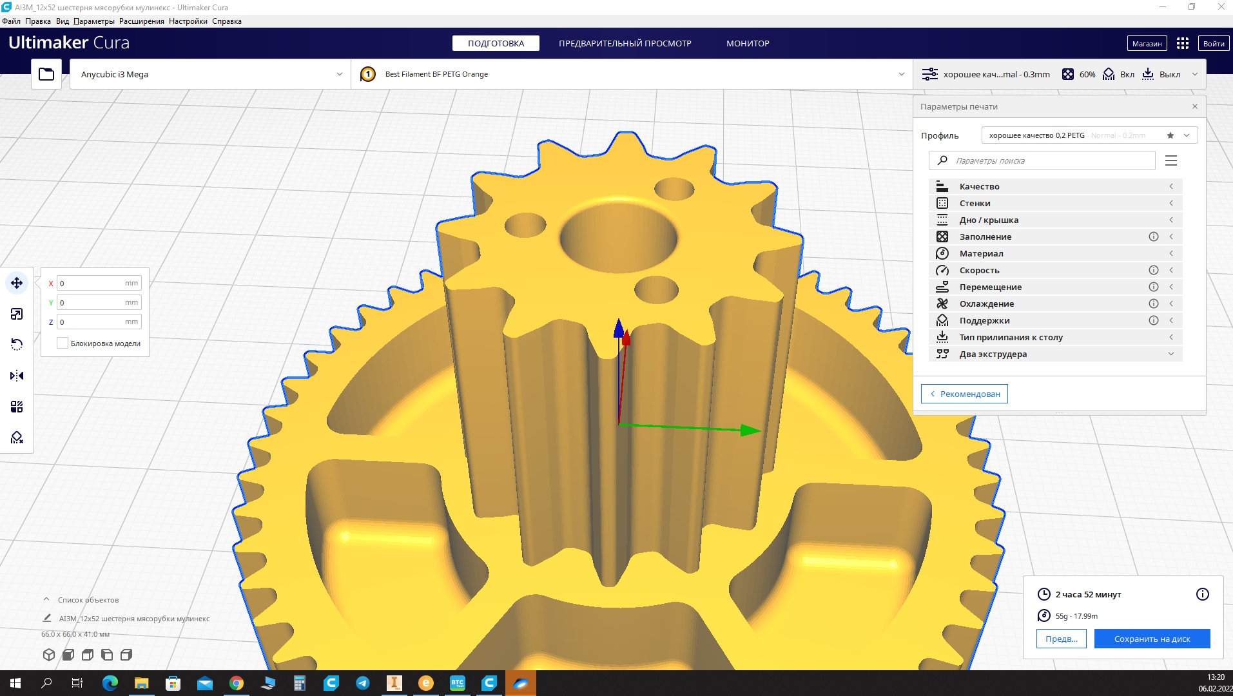Click the Рекомендован button

(x=964, y=394)
